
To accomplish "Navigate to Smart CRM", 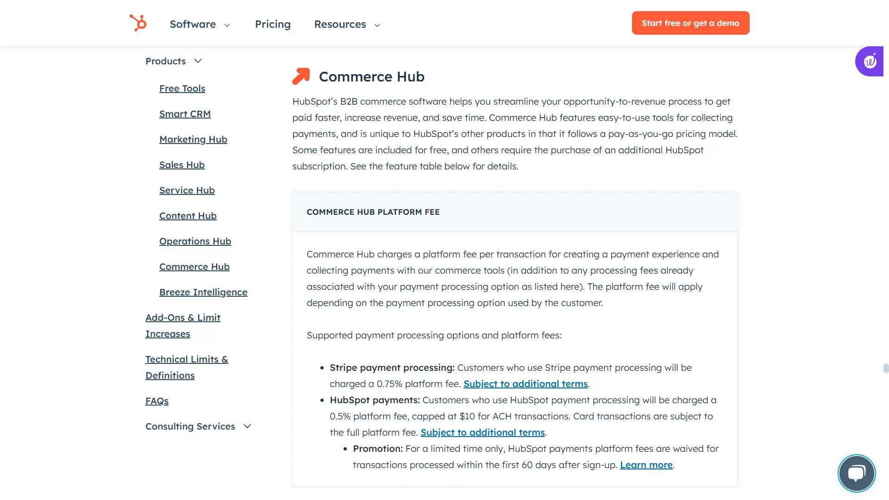I will point(185,114).
